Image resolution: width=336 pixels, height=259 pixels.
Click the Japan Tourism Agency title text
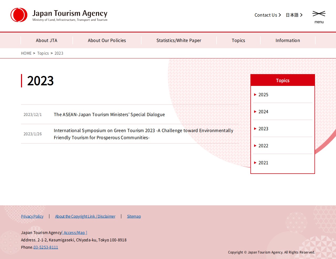click(x=70, y=13)
